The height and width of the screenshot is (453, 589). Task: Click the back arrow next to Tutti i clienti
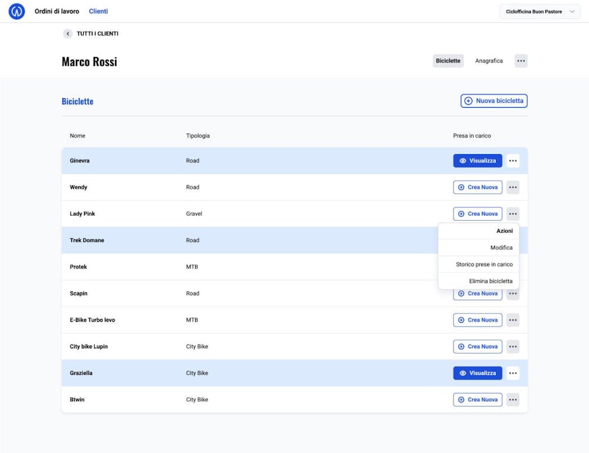(x=68, y=34)
